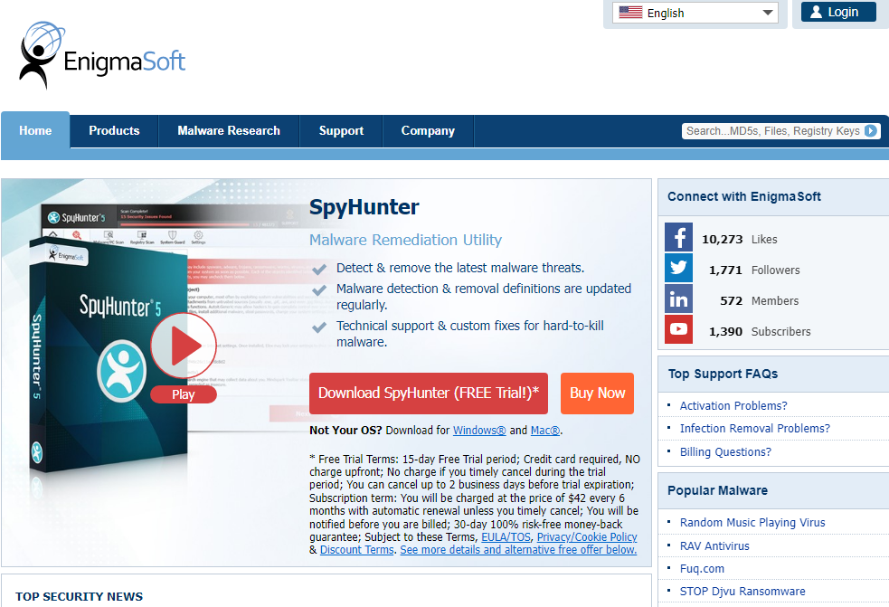Viewport: 889px width, 607px height.
Task: Open the Windows download link
Action: pos(479,431)
